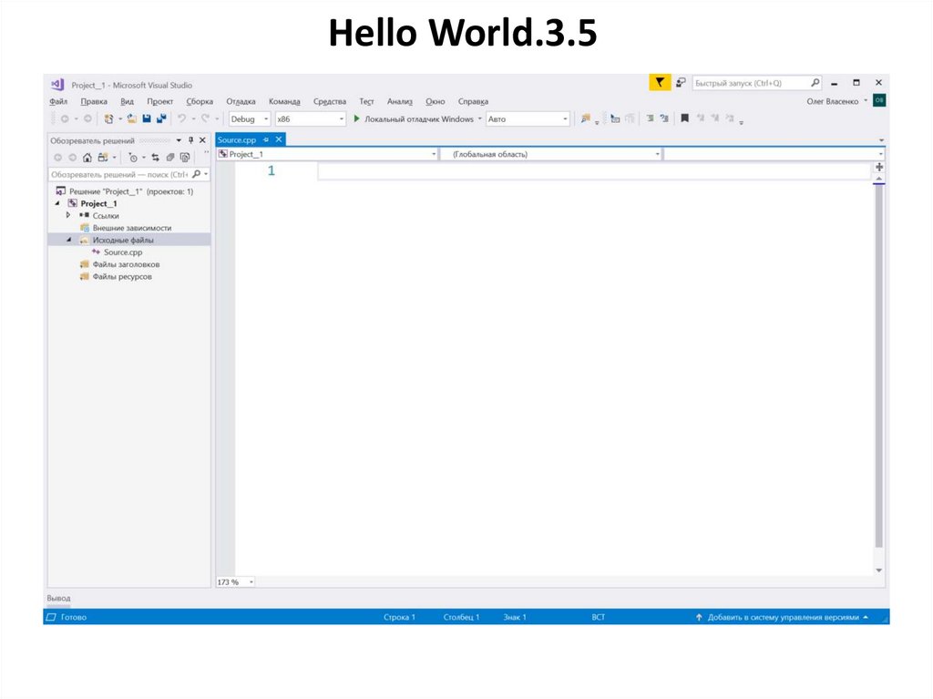Toggle pin on Source.cpp tab
Viewport: 933px width, 699px height.
[x=266, y=140]
